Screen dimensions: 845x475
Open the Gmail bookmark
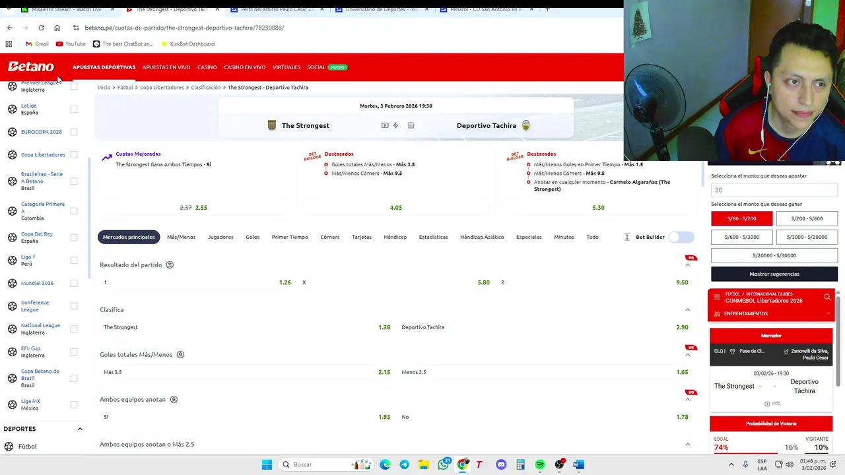click(37, 44)
